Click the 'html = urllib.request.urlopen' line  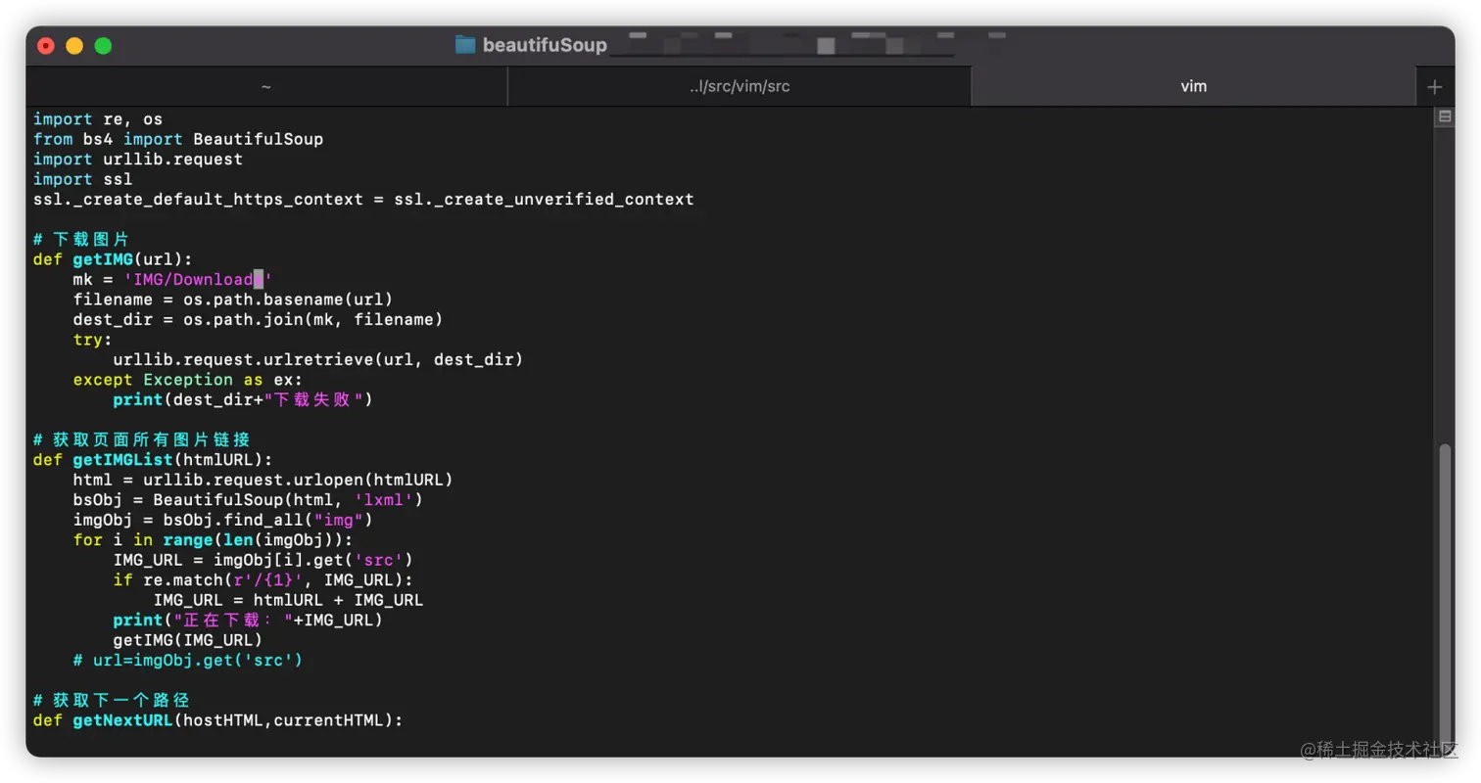click(263, 480)
